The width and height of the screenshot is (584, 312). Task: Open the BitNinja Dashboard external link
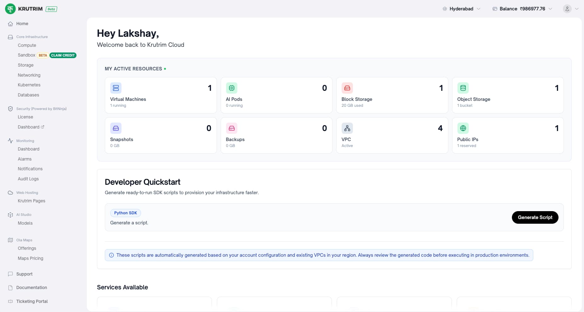coord(31,127)
